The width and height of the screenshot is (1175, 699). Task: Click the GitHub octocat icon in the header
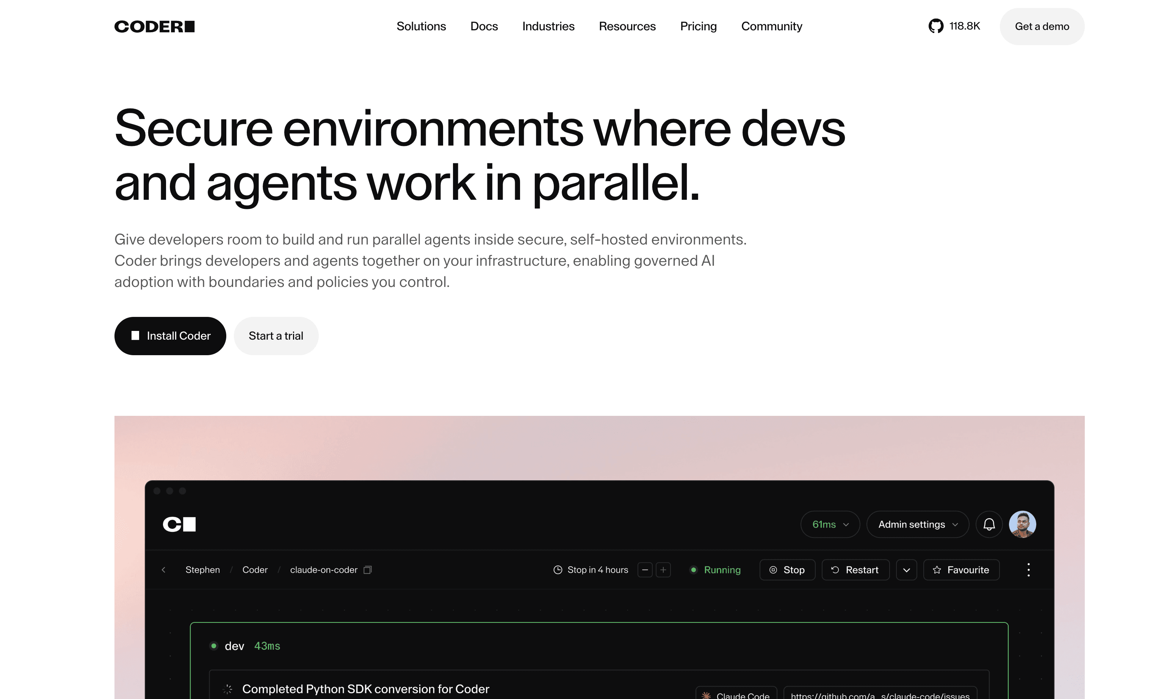pos(935,27)
